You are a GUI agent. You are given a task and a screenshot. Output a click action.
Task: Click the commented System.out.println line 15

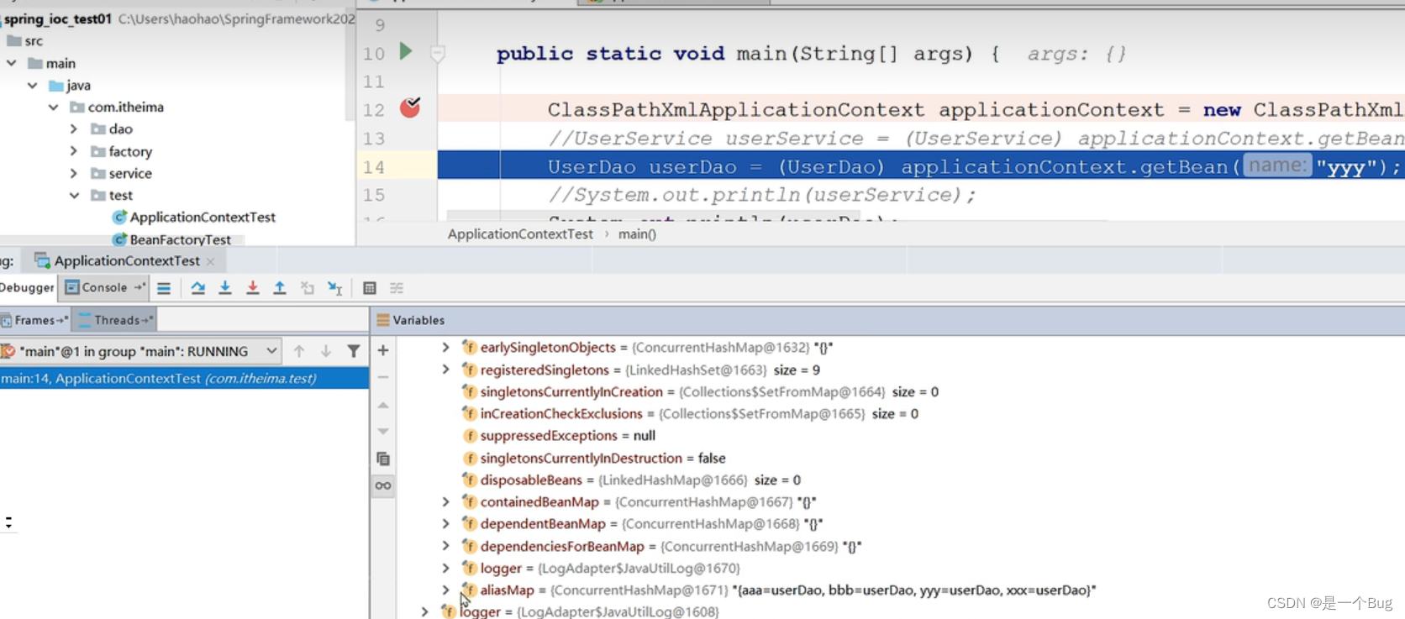coord(762,195)
